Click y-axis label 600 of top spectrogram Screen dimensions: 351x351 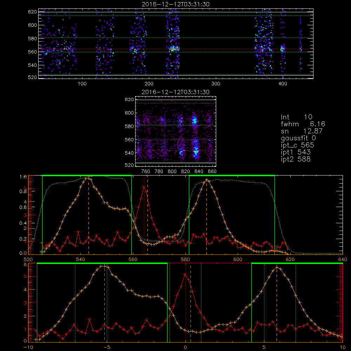[x=32, y=25]
